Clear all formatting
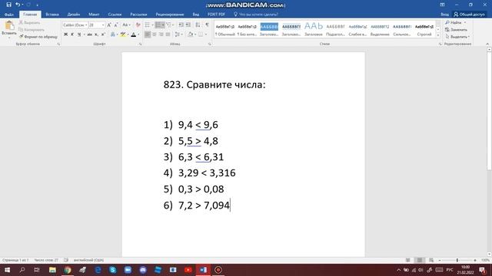 tap(138, 25)
